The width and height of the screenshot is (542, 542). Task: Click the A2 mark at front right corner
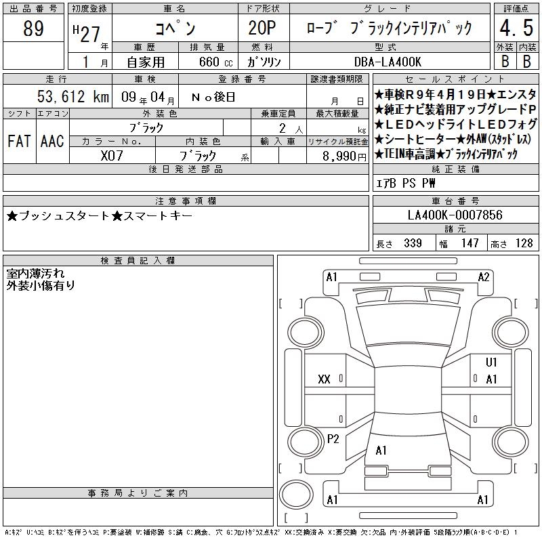pos(484,277)
